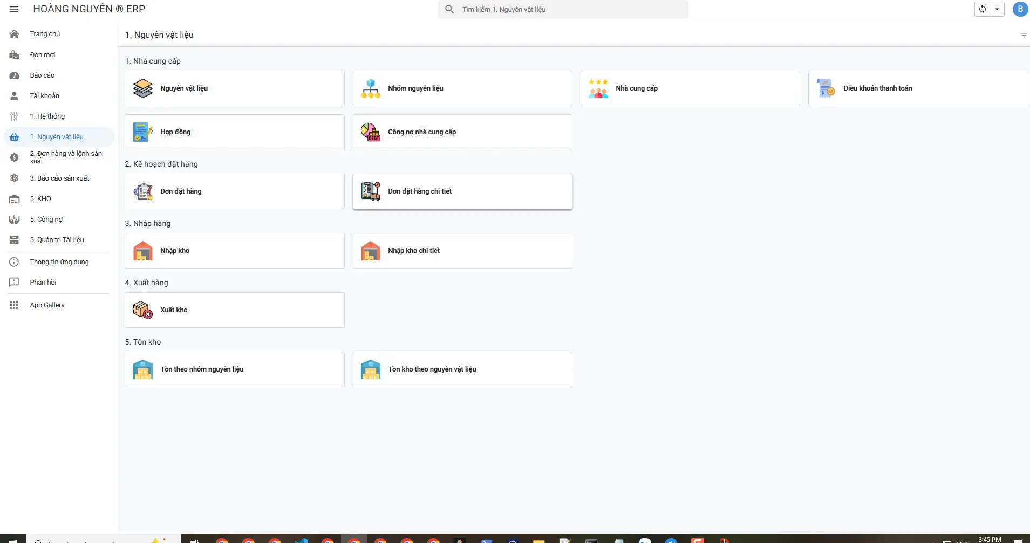This screenshot has width=1030, height=543.
Task: Select 2. Đơn hàng và lệnh sản xuất
Action: tap(59, 157)
